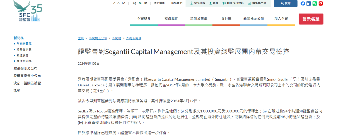Click the 常見問題 FAQ link text

[x=200, y=3]
